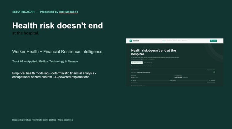This screenshot has height=129, width=232.
Task: Switch to the Assessment tab
Action: (170, 41)
